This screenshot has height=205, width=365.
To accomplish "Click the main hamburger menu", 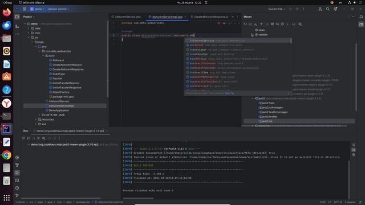I will tap(25, 9).
